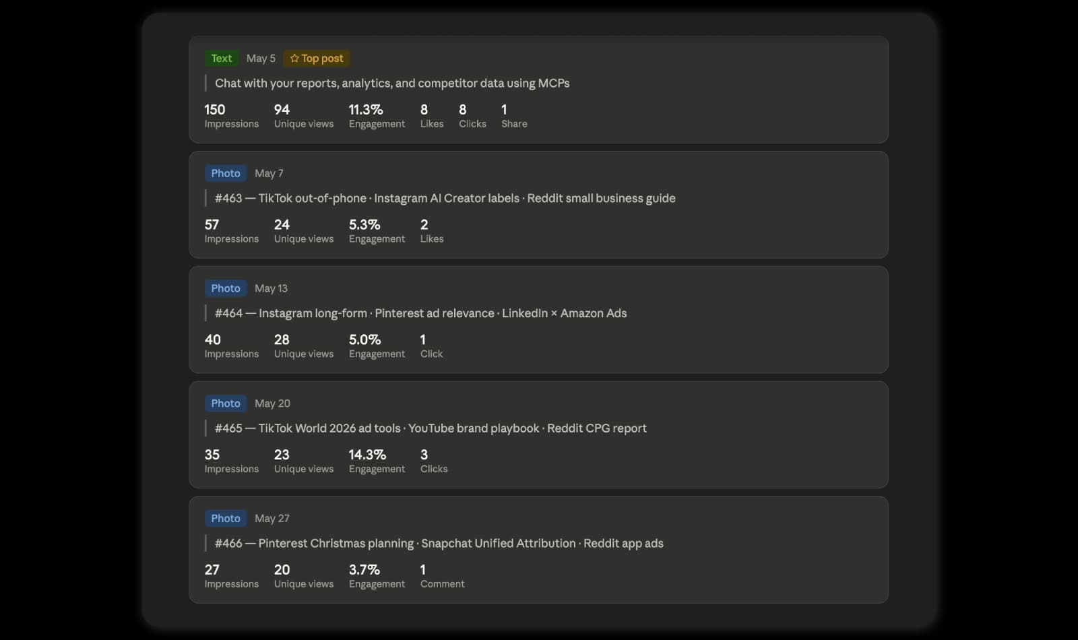Click the May 7 date label
Screen dimensions: 1078x640
[269, 174]
